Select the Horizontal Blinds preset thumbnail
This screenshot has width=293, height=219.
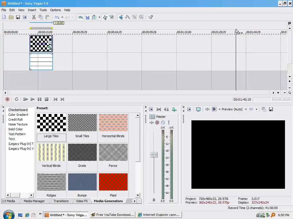pyautogui.click(x=113, y=123)
